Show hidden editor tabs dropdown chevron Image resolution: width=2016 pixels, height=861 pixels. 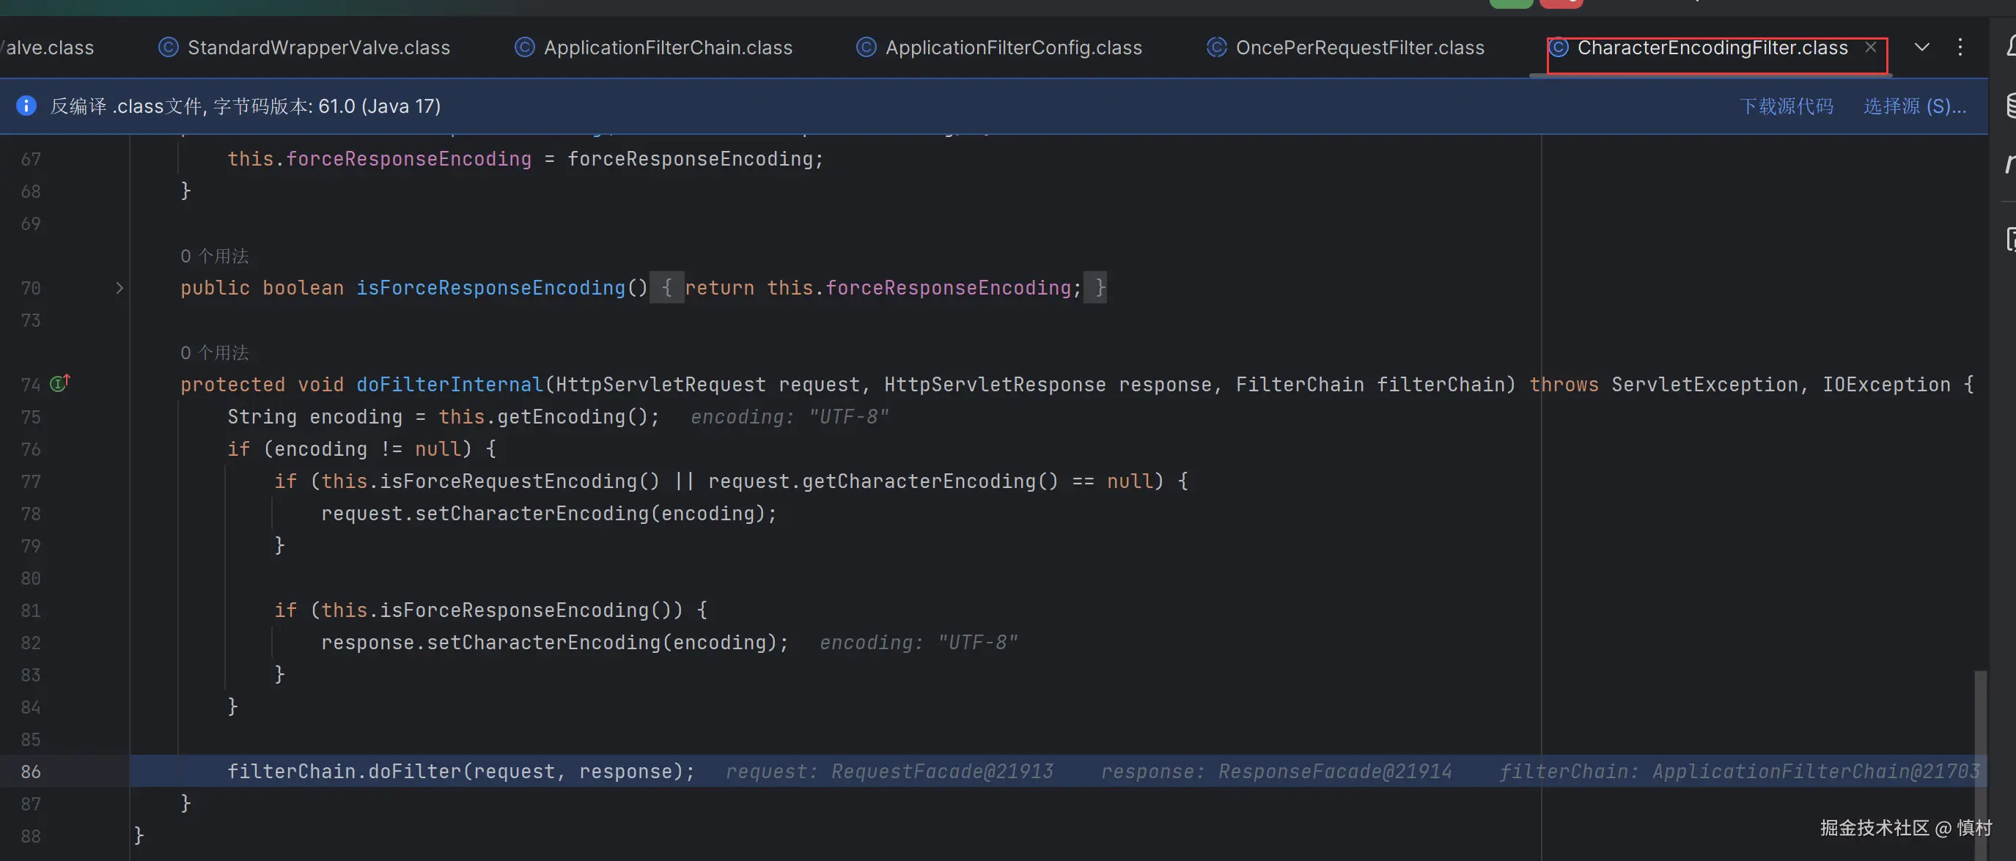click(x=1921, y=47)
